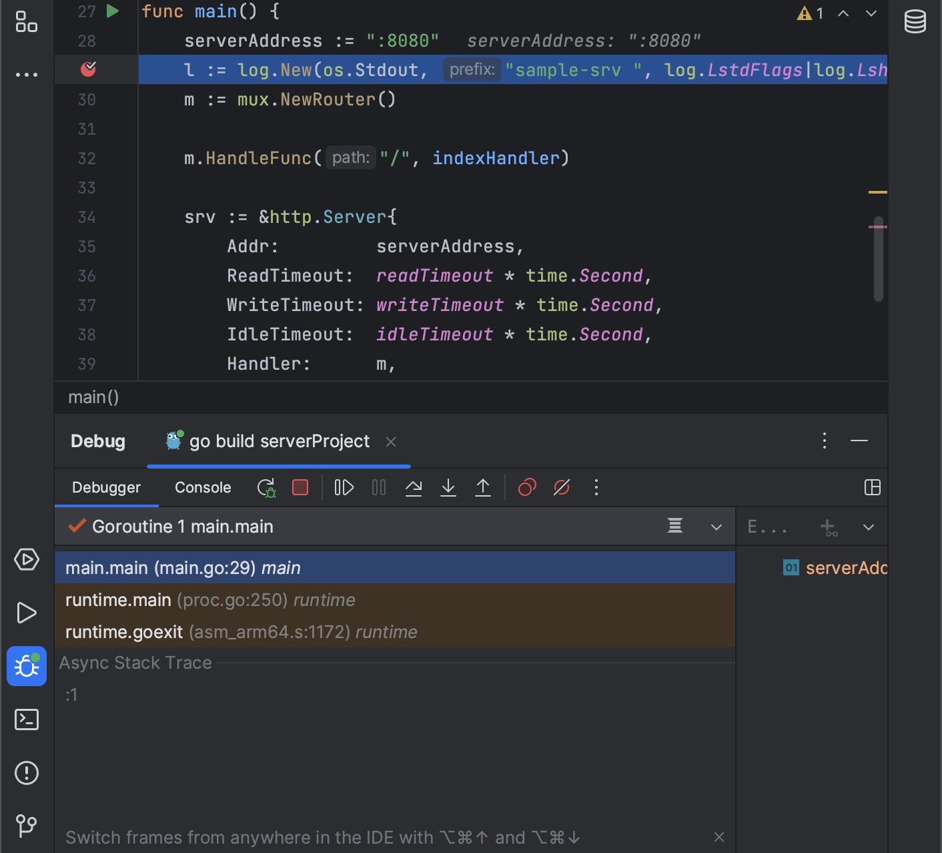942x853 pixels.
Task: Open the Terminal tool window
Action: (x=26, y=720)
